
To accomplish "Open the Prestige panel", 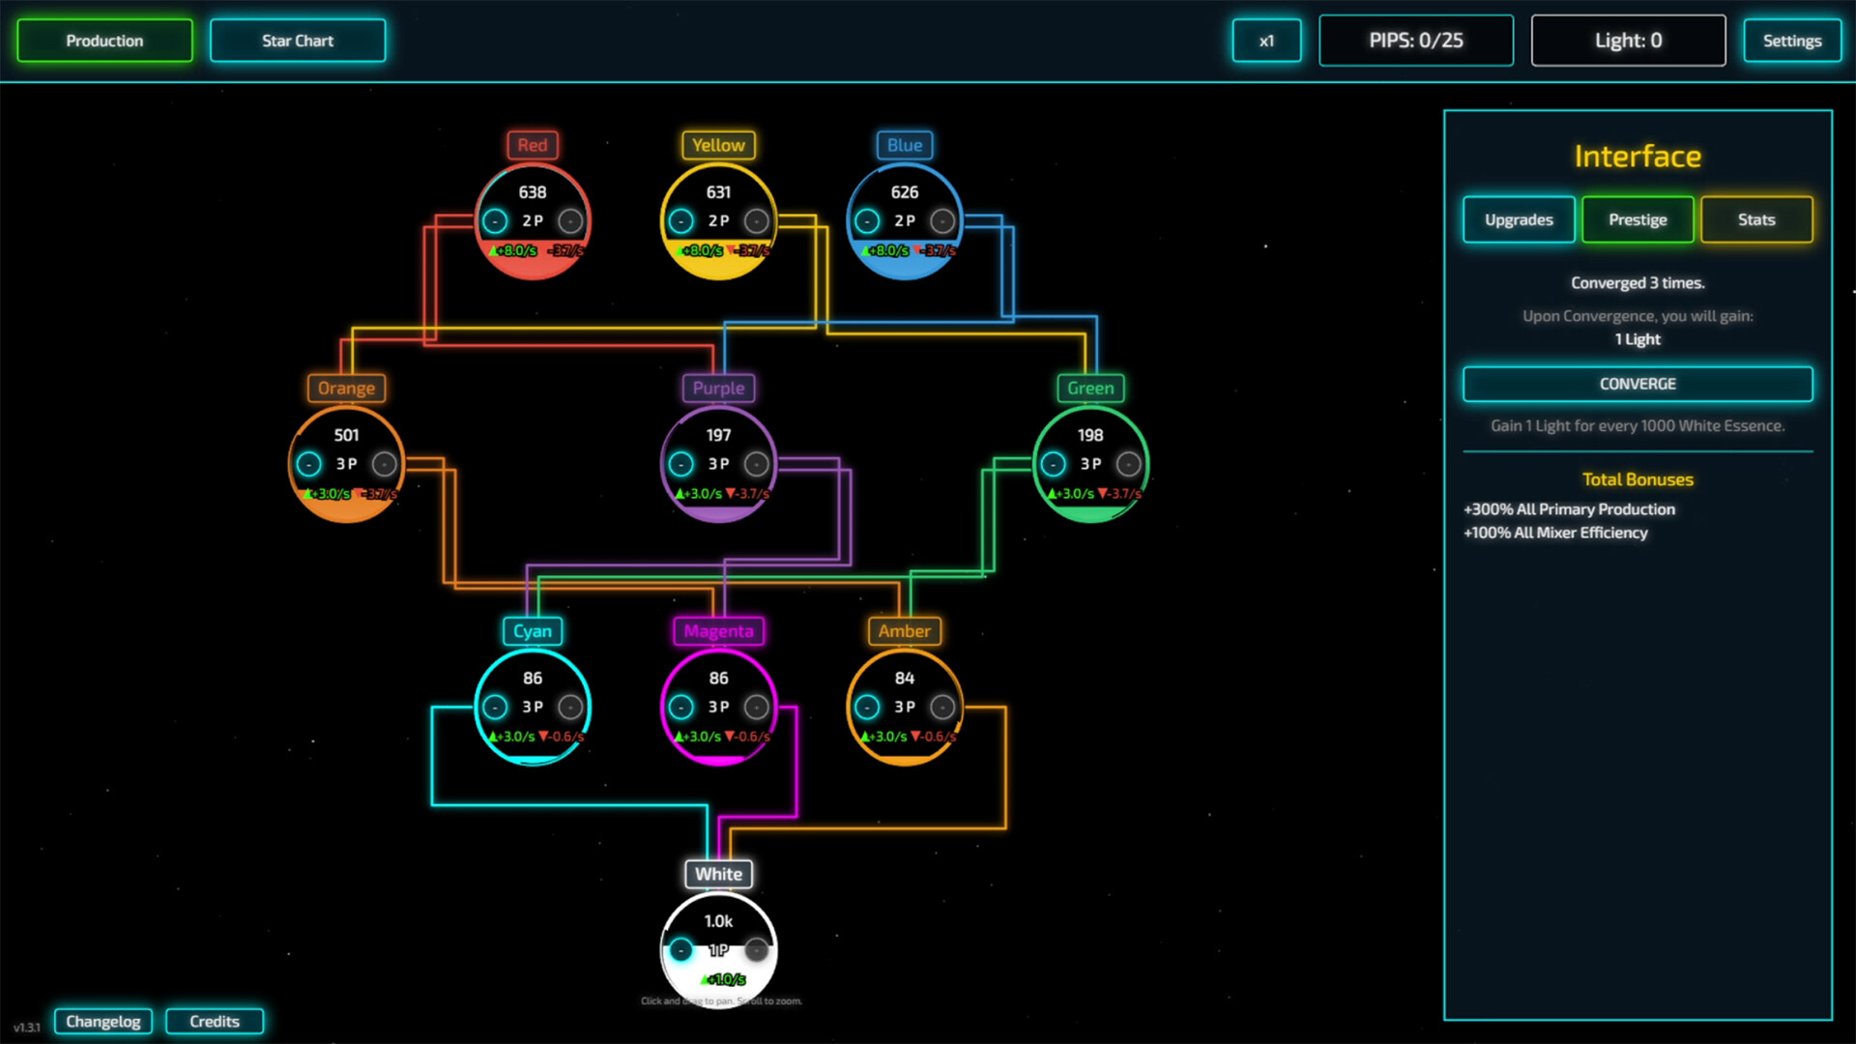I will (1638, 219).
